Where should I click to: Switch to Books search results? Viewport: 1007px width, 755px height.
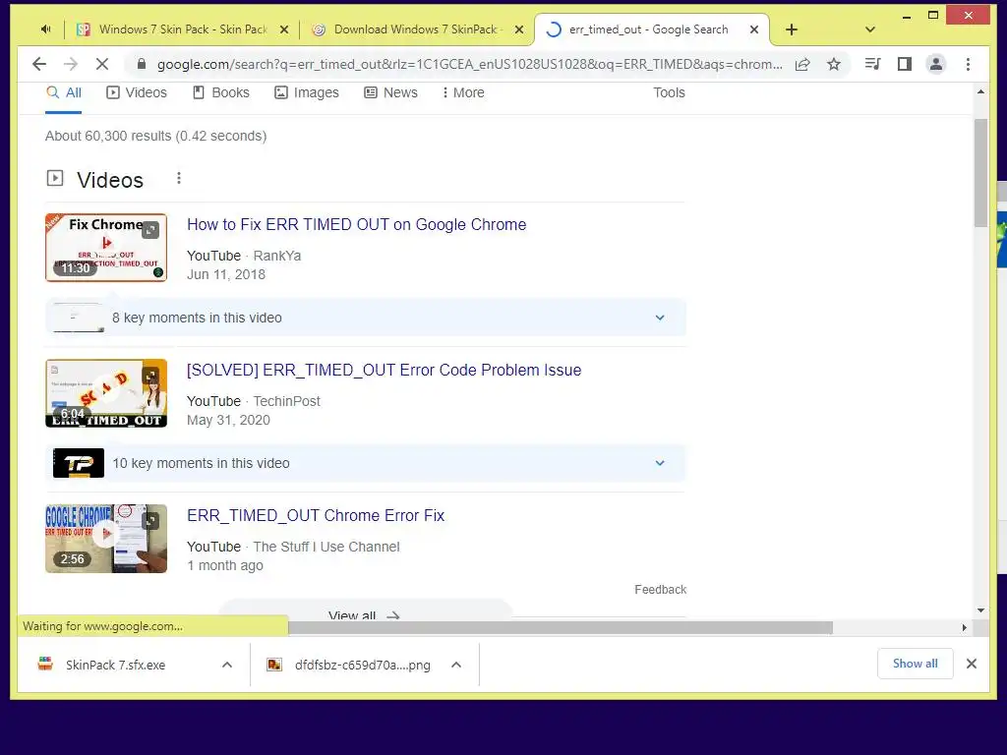pos(221,93)
